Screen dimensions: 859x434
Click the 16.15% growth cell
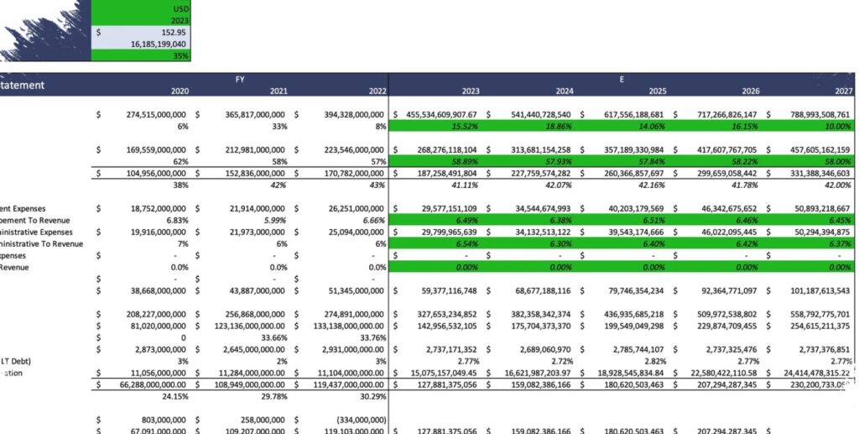click(x=745, y=127)
